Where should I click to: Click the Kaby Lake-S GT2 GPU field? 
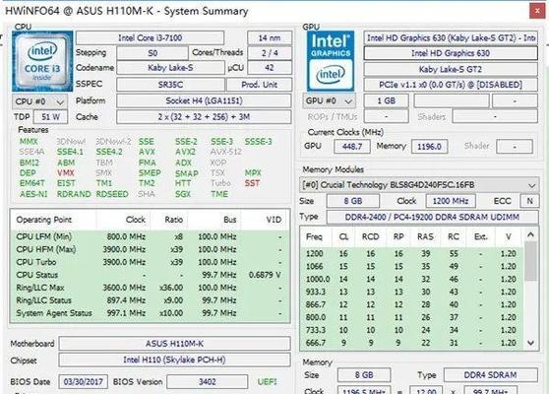coord(451,69)
